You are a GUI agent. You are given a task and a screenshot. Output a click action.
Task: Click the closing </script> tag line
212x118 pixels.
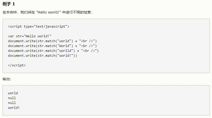pos(17,65)
